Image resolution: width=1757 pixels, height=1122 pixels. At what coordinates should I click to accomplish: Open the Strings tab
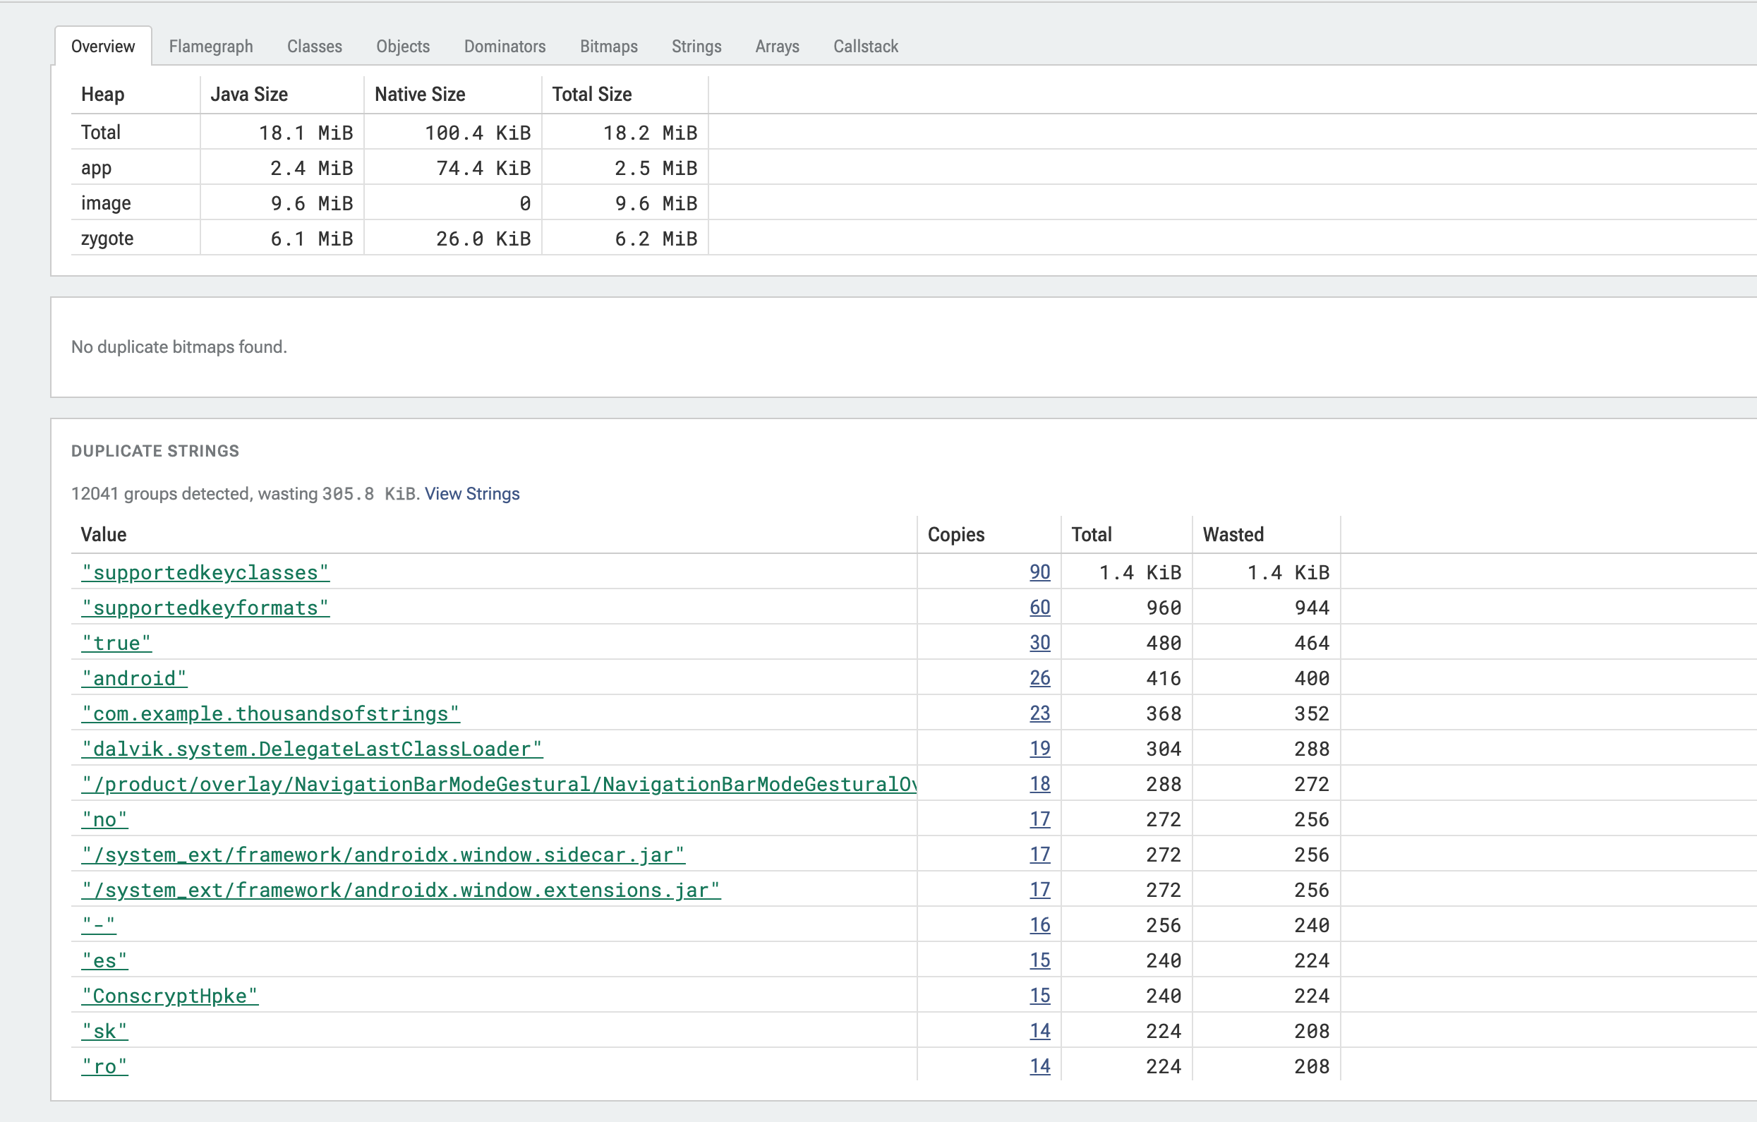coord(696,47)
